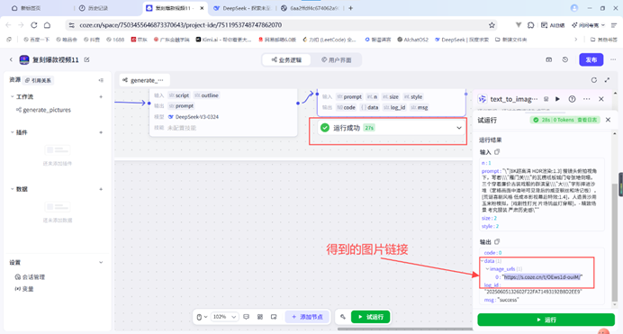
Task: Switch to the 用户界面 tab
Action: (336, 60)
